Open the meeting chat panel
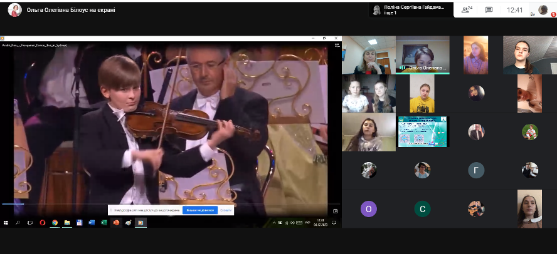Screen dimensions: 557x254 489,10
